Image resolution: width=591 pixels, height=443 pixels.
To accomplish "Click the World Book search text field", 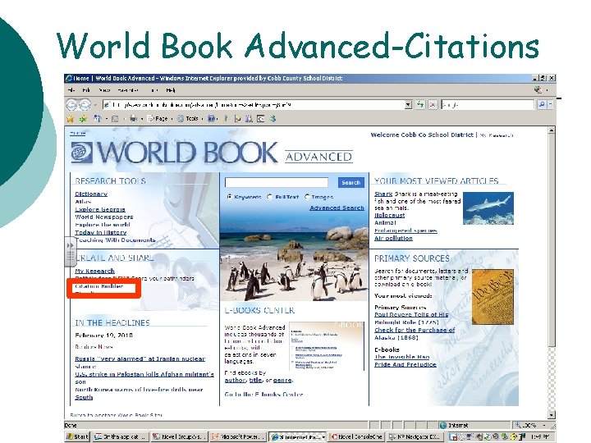I will [277, 182].
